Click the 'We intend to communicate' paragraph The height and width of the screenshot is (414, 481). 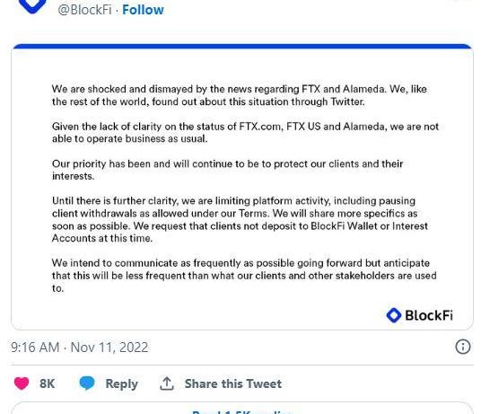pos(244,276)
